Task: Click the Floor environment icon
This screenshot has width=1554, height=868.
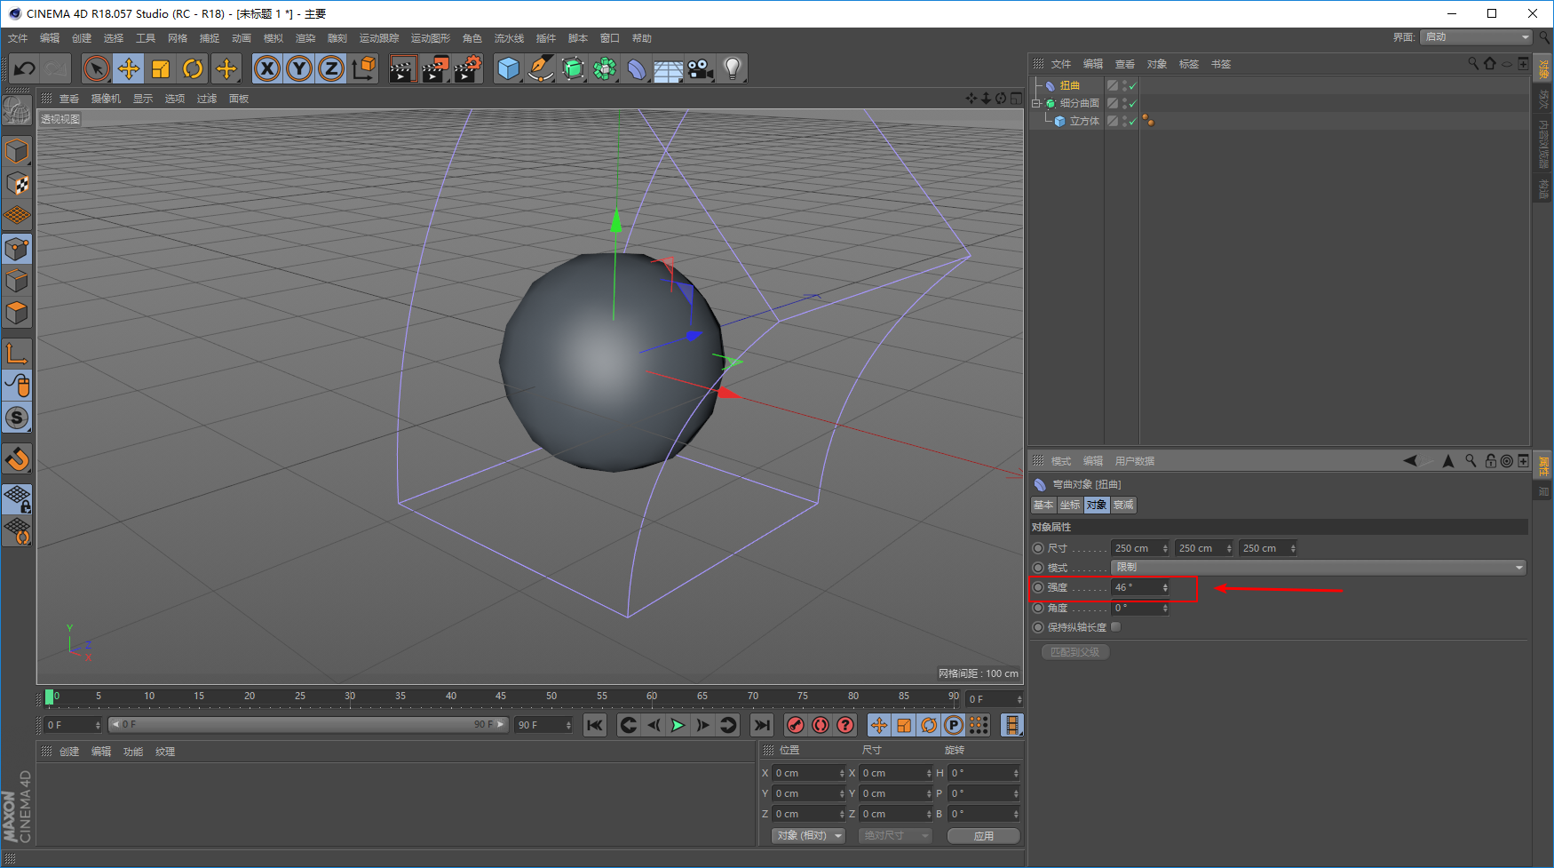Action: pyautogui.click(x=668, y=68)
